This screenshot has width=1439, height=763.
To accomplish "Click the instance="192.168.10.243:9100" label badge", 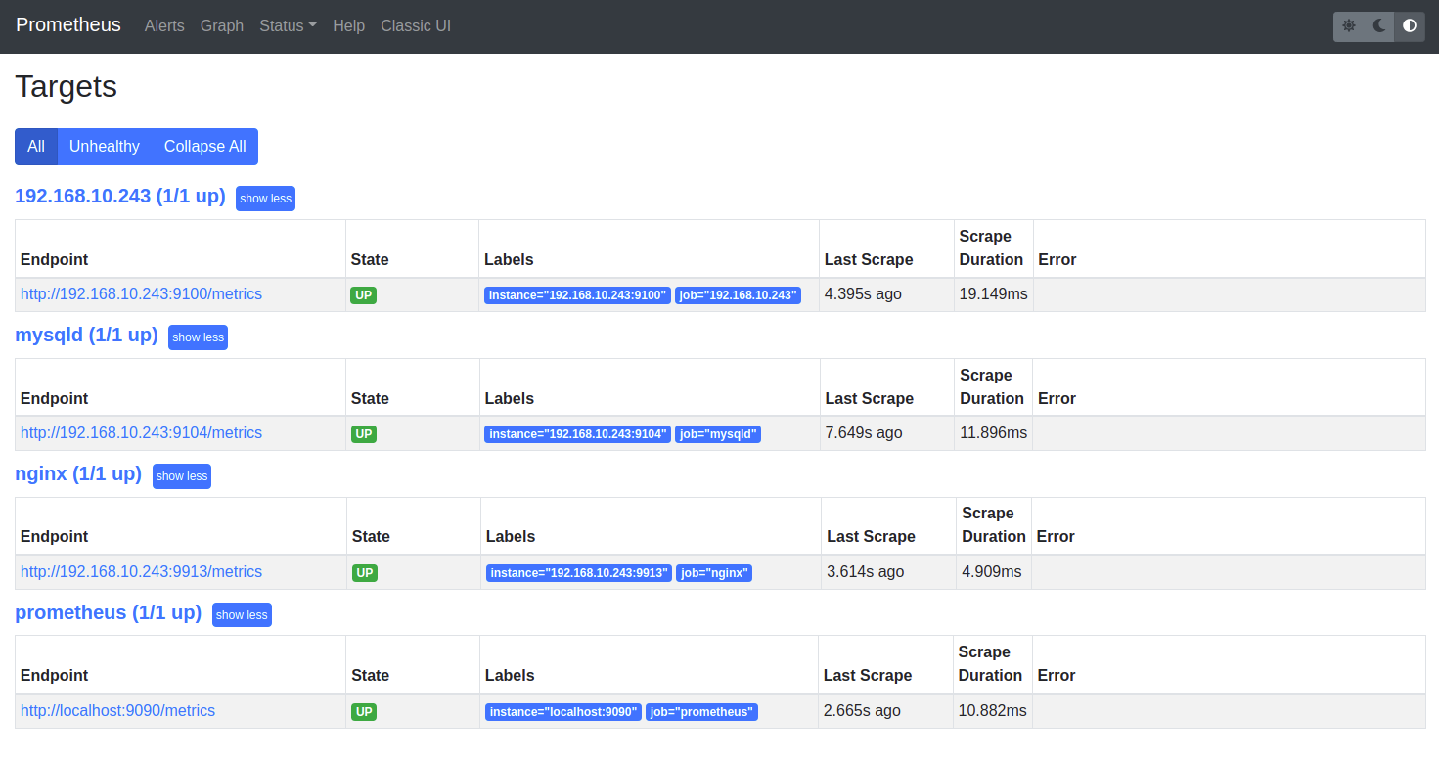I will coord(578,295).
